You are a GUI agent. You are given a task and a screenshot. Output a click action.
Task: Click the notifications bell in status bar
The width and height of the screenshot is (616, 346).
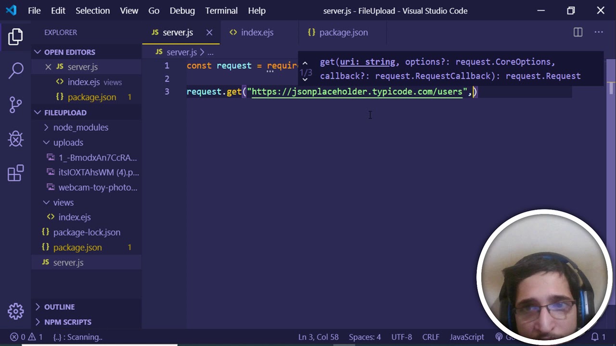[595, 337]
